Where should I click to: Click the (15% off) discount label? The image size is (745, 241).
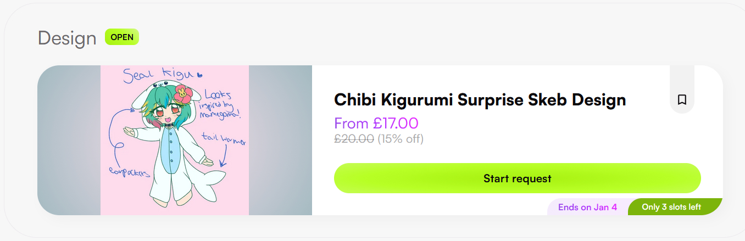click(401, 139)
